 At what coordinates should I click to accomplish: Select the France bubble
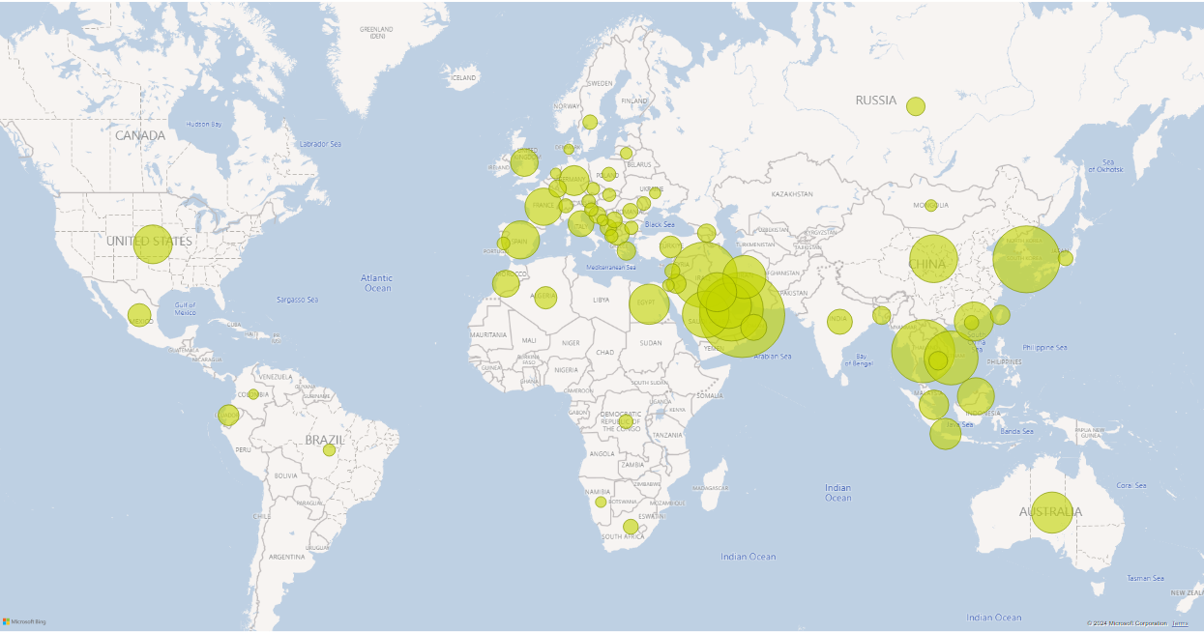pyautogui.click(x=543, y=207)
